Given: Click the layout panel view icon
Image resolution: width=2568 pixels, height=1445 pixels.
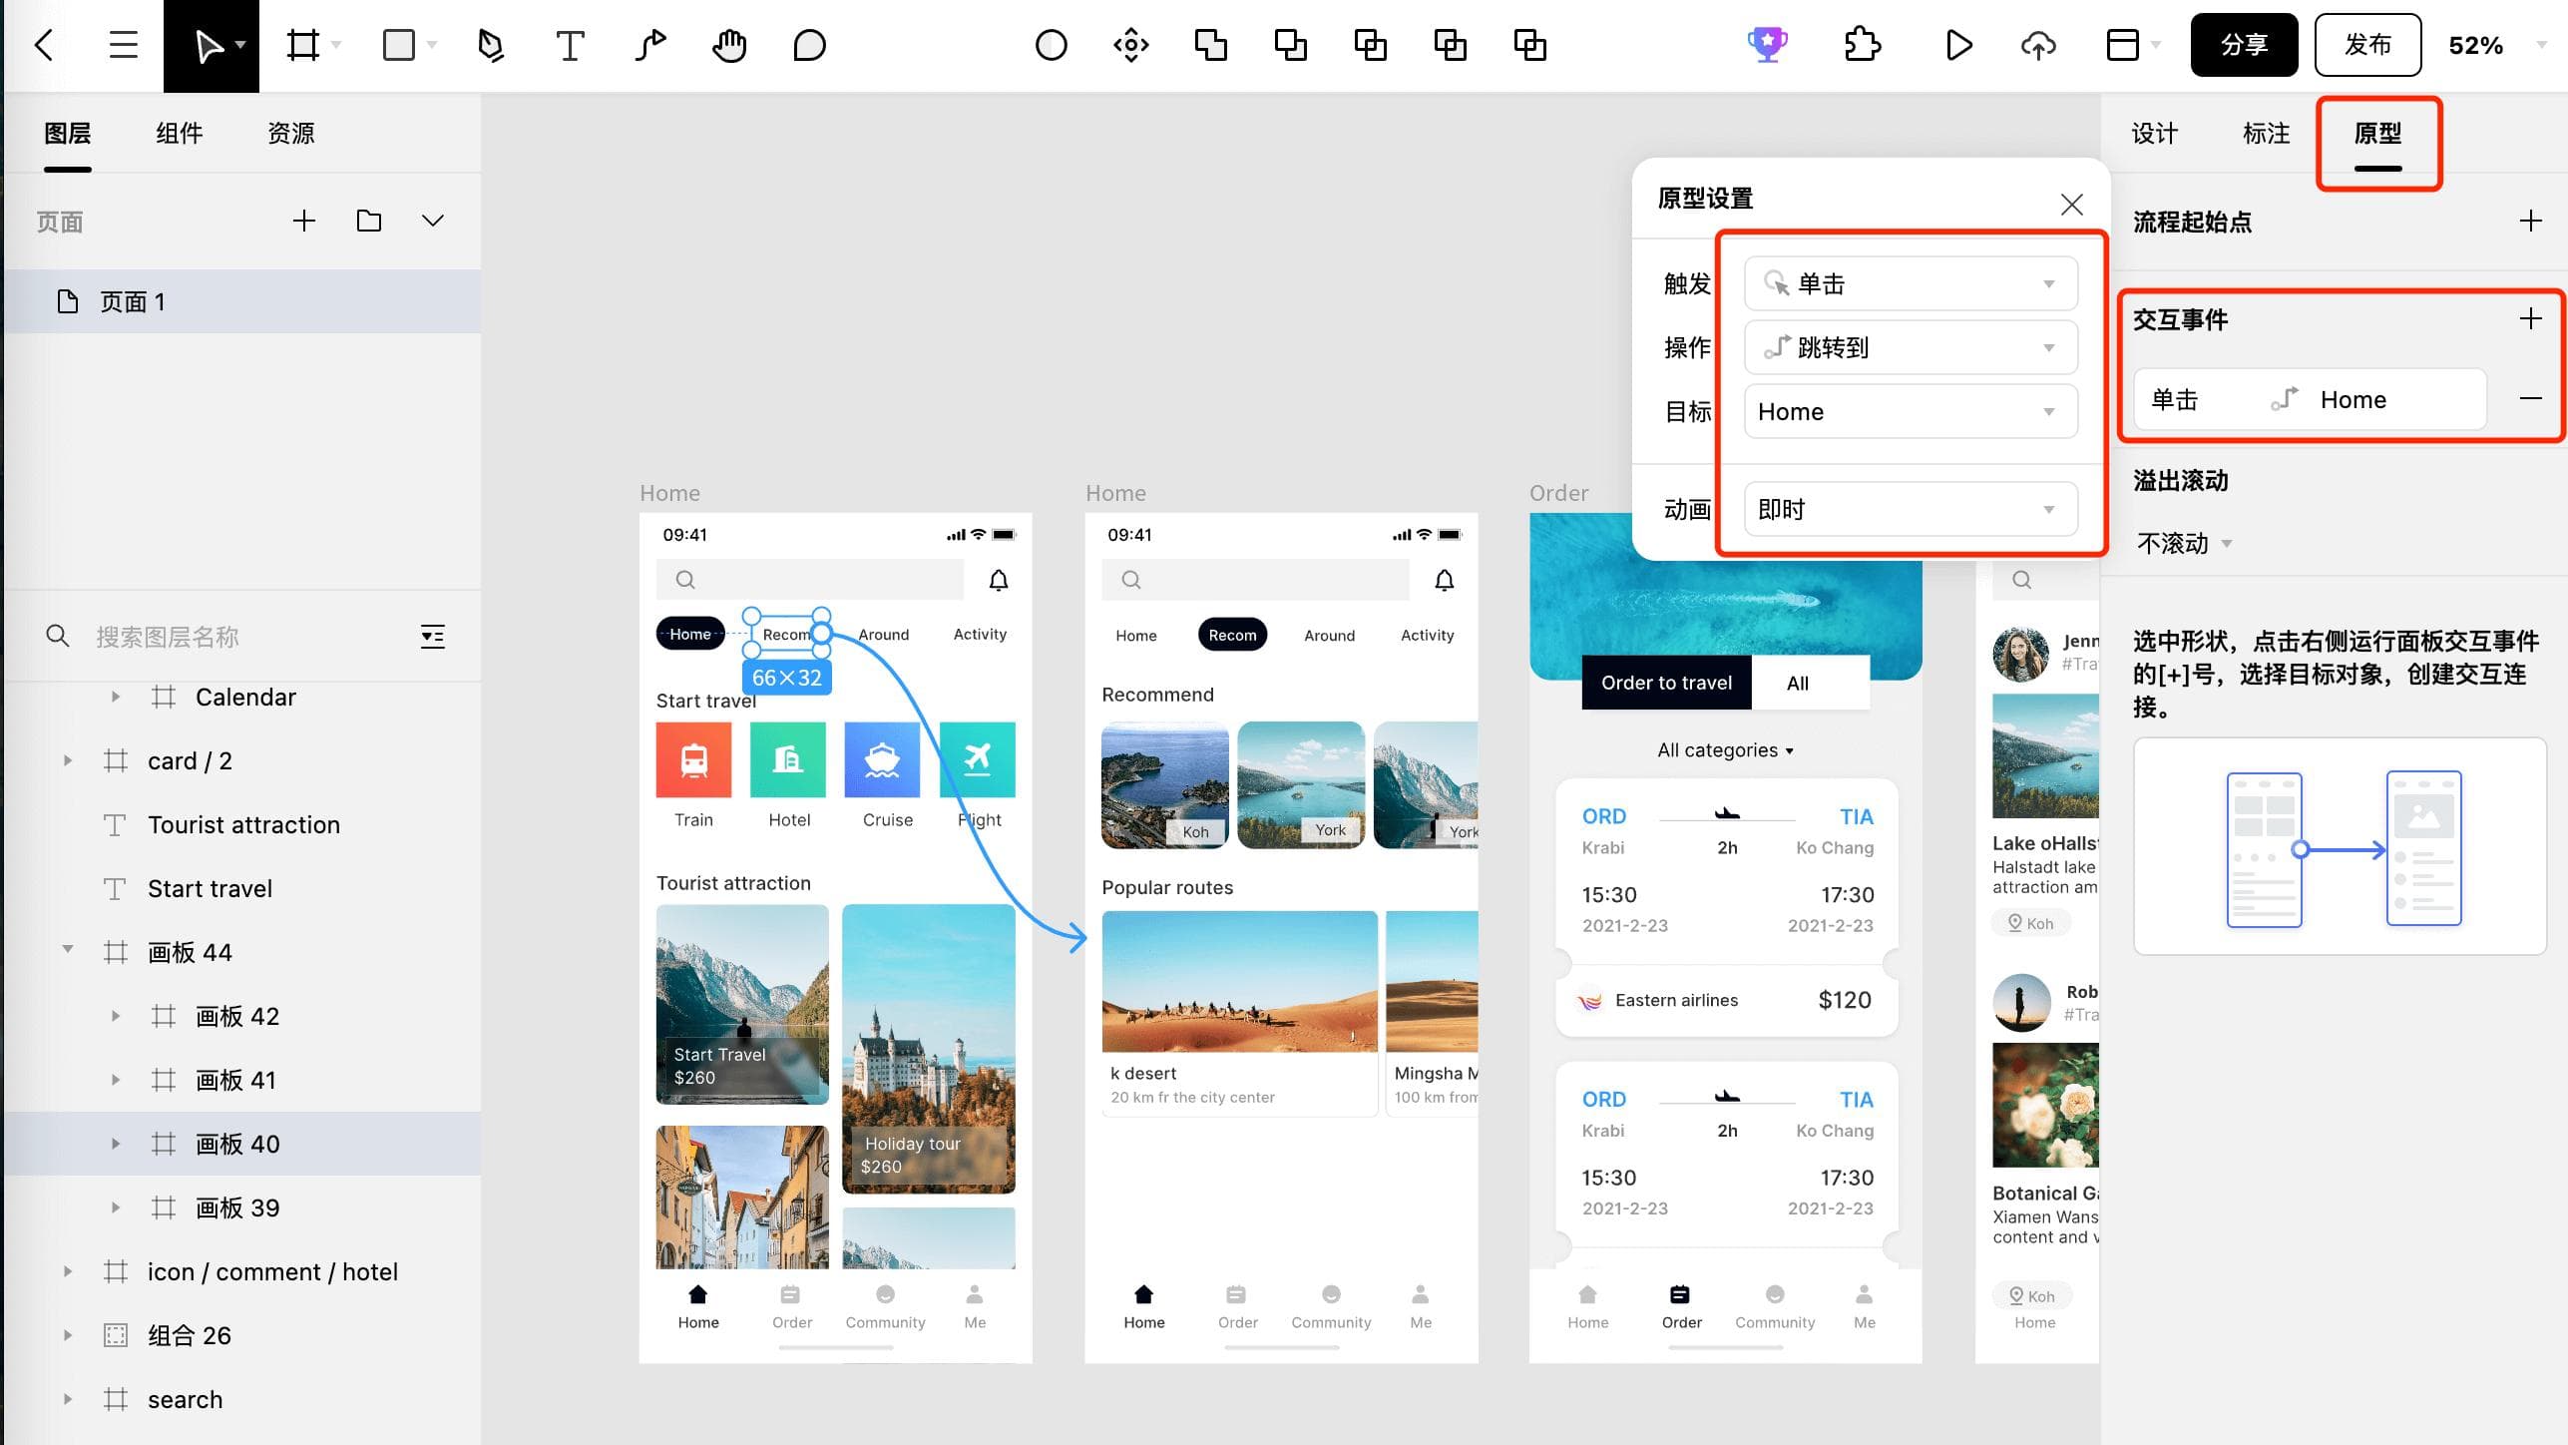Looking at the screenshot, I should coord(2122,45).
